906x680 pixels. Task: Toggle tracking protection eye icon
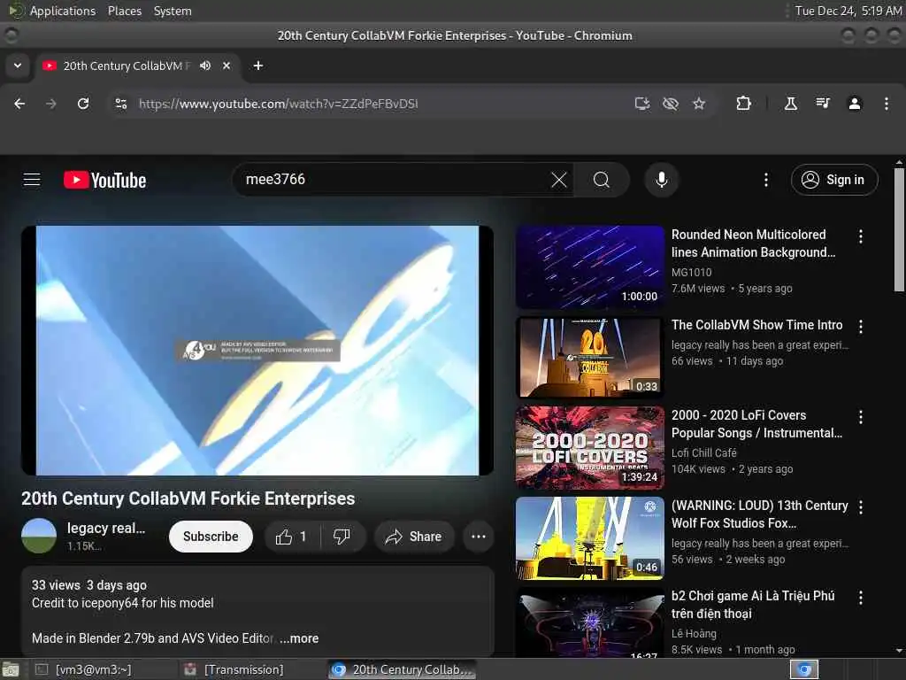(671, 104)
